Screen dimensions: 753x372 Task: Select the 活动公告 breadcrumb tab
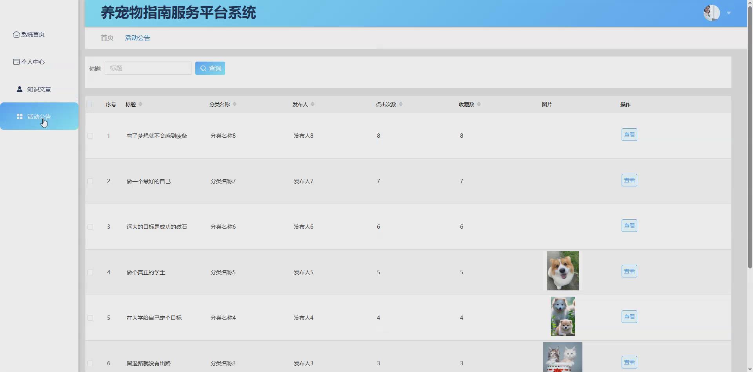[138, 38]
